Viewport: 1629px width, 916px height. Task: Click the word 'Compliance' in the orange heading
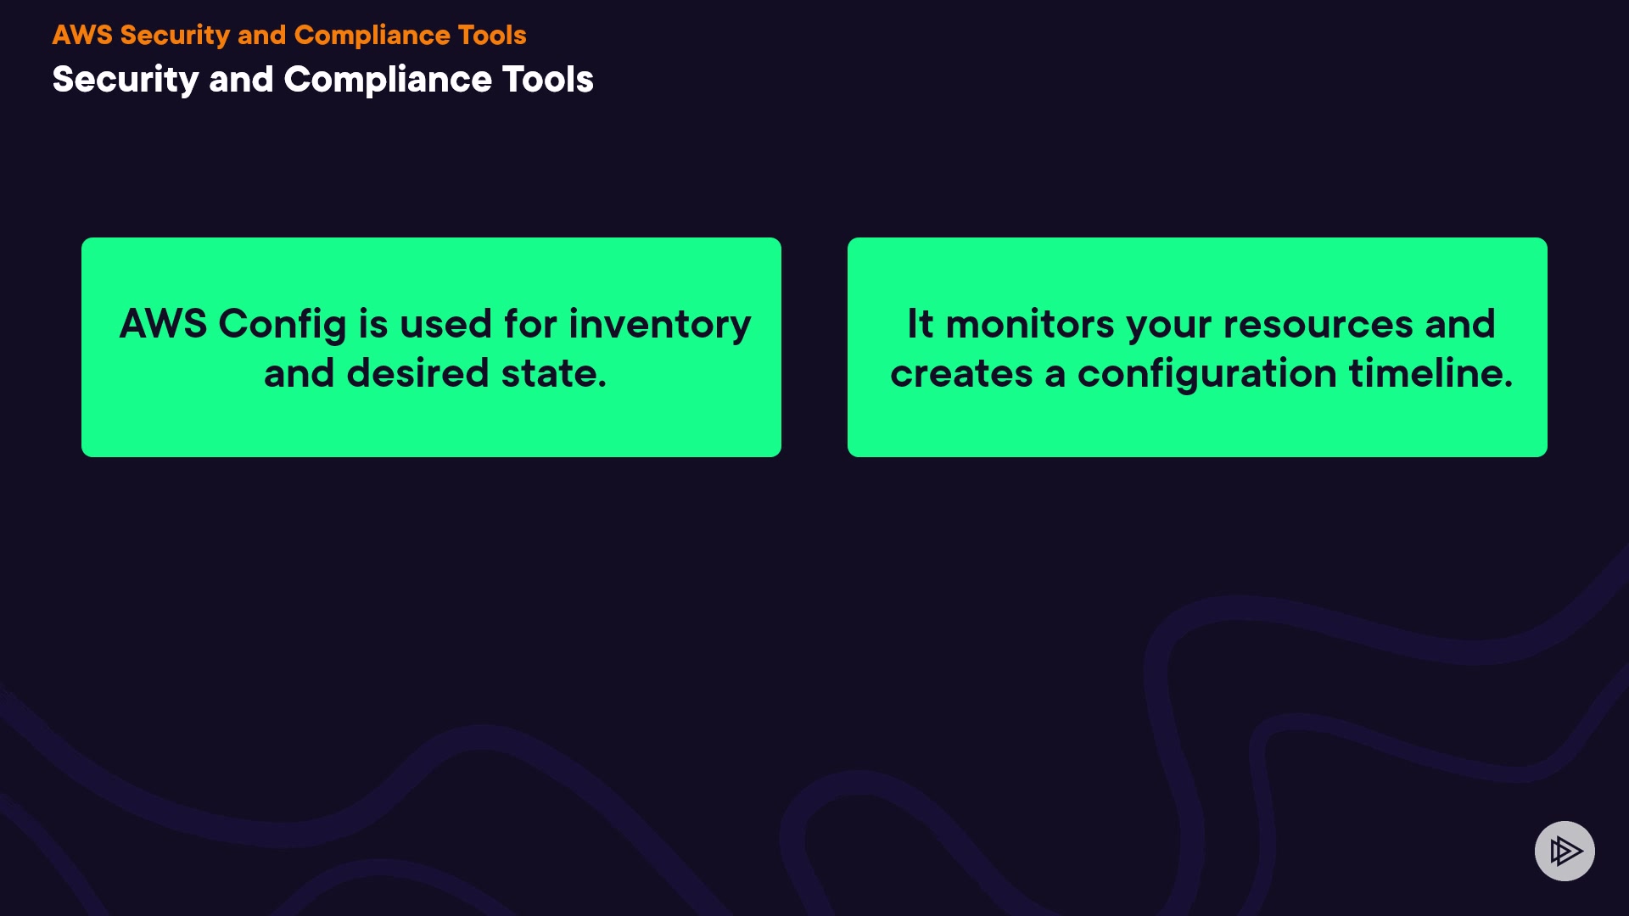pyautogui.click(x=372, y=35)
